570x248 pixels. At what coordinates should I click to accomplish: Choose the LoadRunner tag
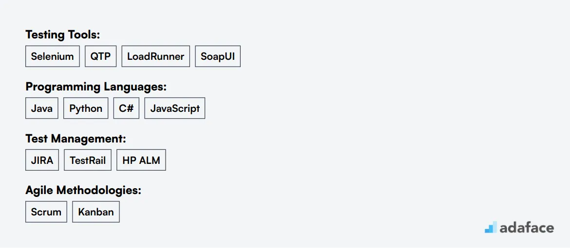pos(155,56)
